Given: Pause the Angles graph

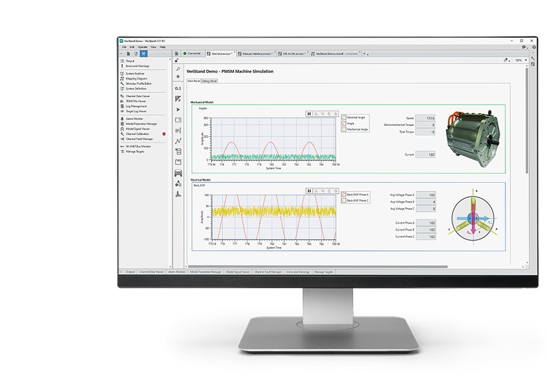Looking at the screenshot, I should (x=309, y=114).
